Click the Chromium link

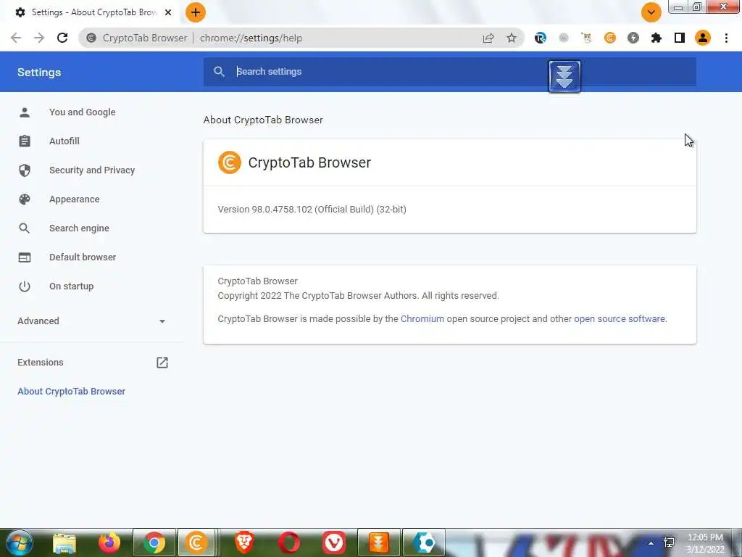point(422,319)
